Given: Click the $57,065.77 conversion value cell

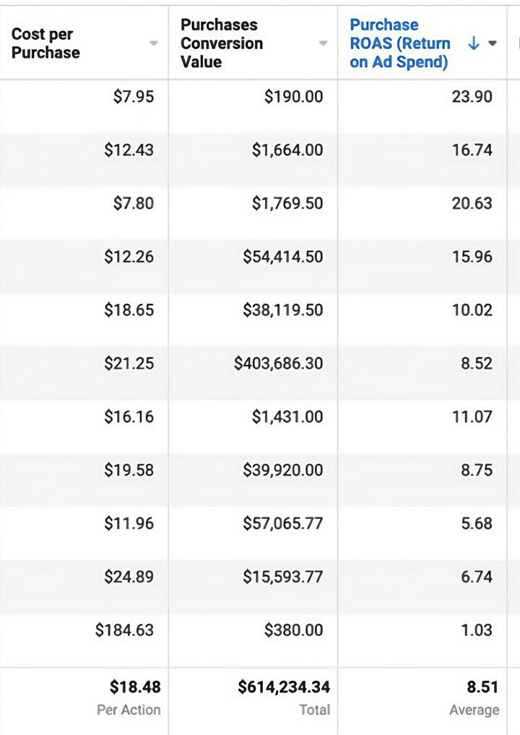Looking at the screenshot, I should tap(283, 523).
